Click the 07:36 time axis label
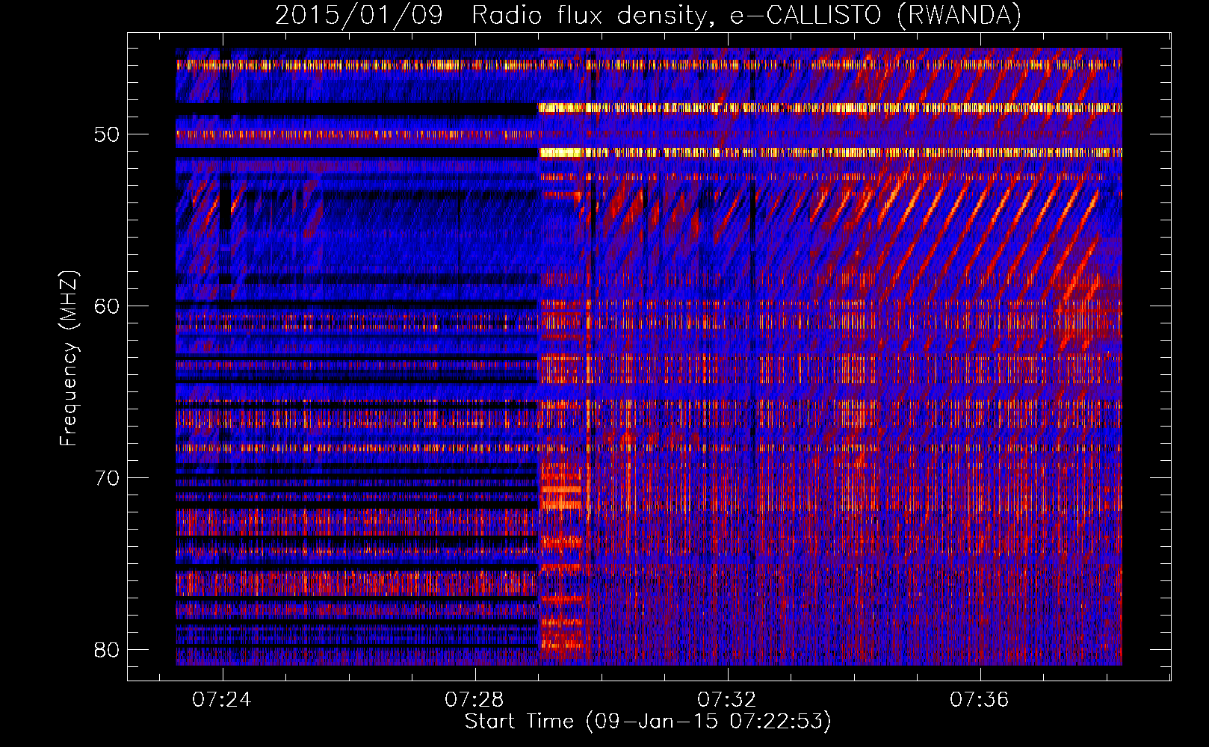The width and height of the screenshot is (1209, 747). click(x=980, y=700)
